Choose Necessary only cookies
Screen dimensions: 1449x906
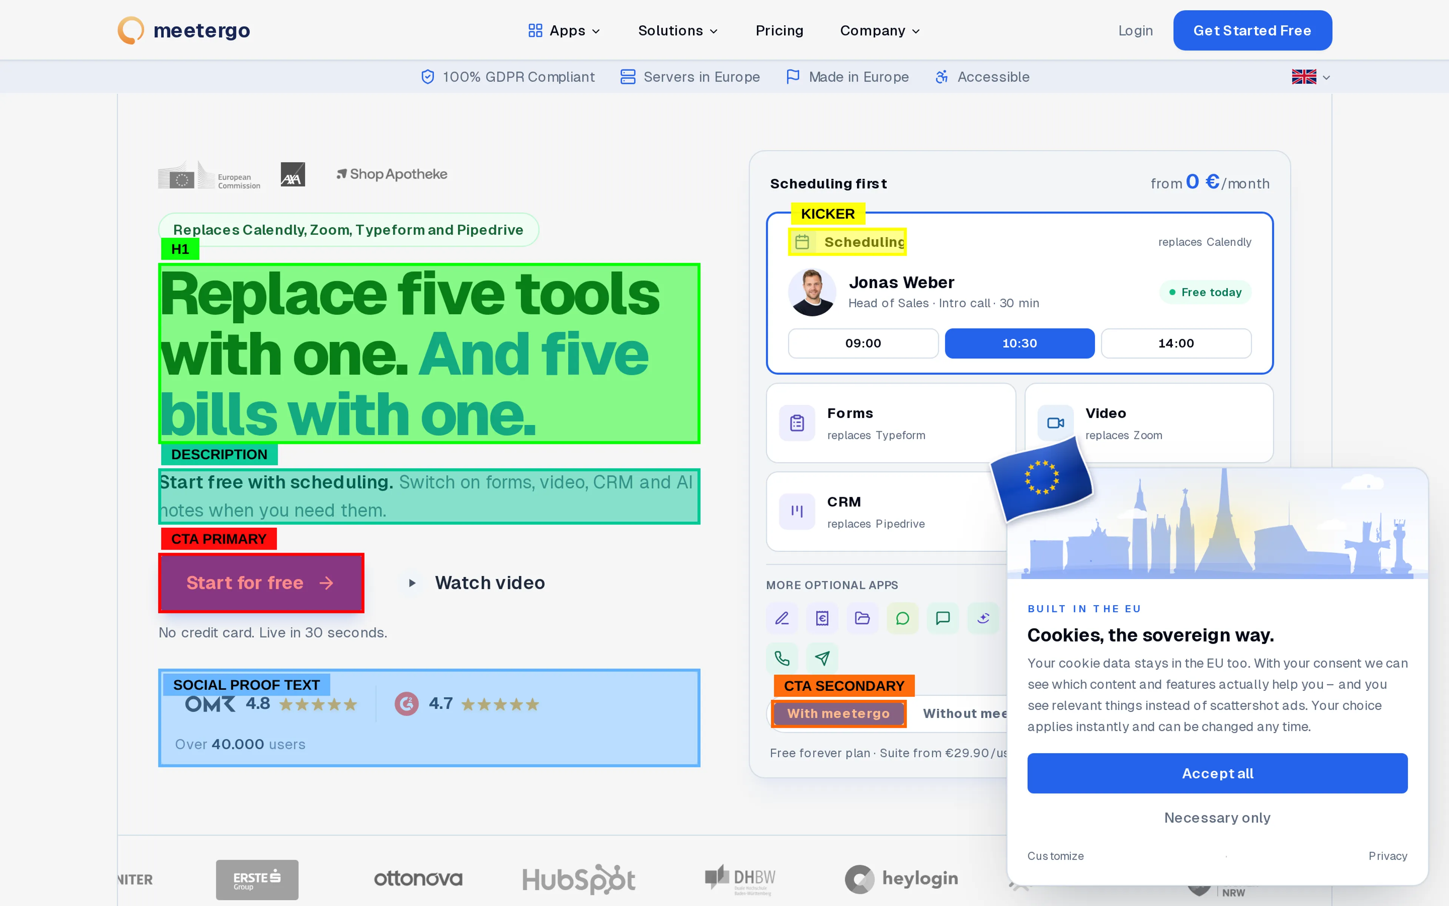click(x=1217, y=817)
